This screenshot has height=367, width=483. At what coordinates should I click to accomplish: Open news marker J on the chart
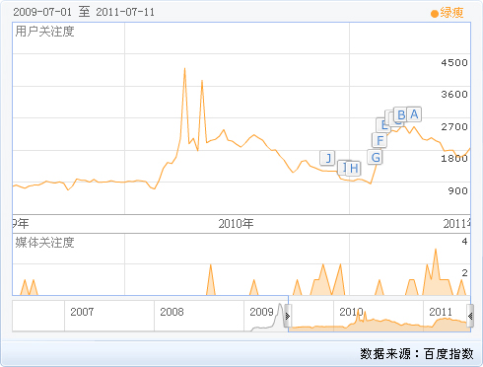[327, 158]
